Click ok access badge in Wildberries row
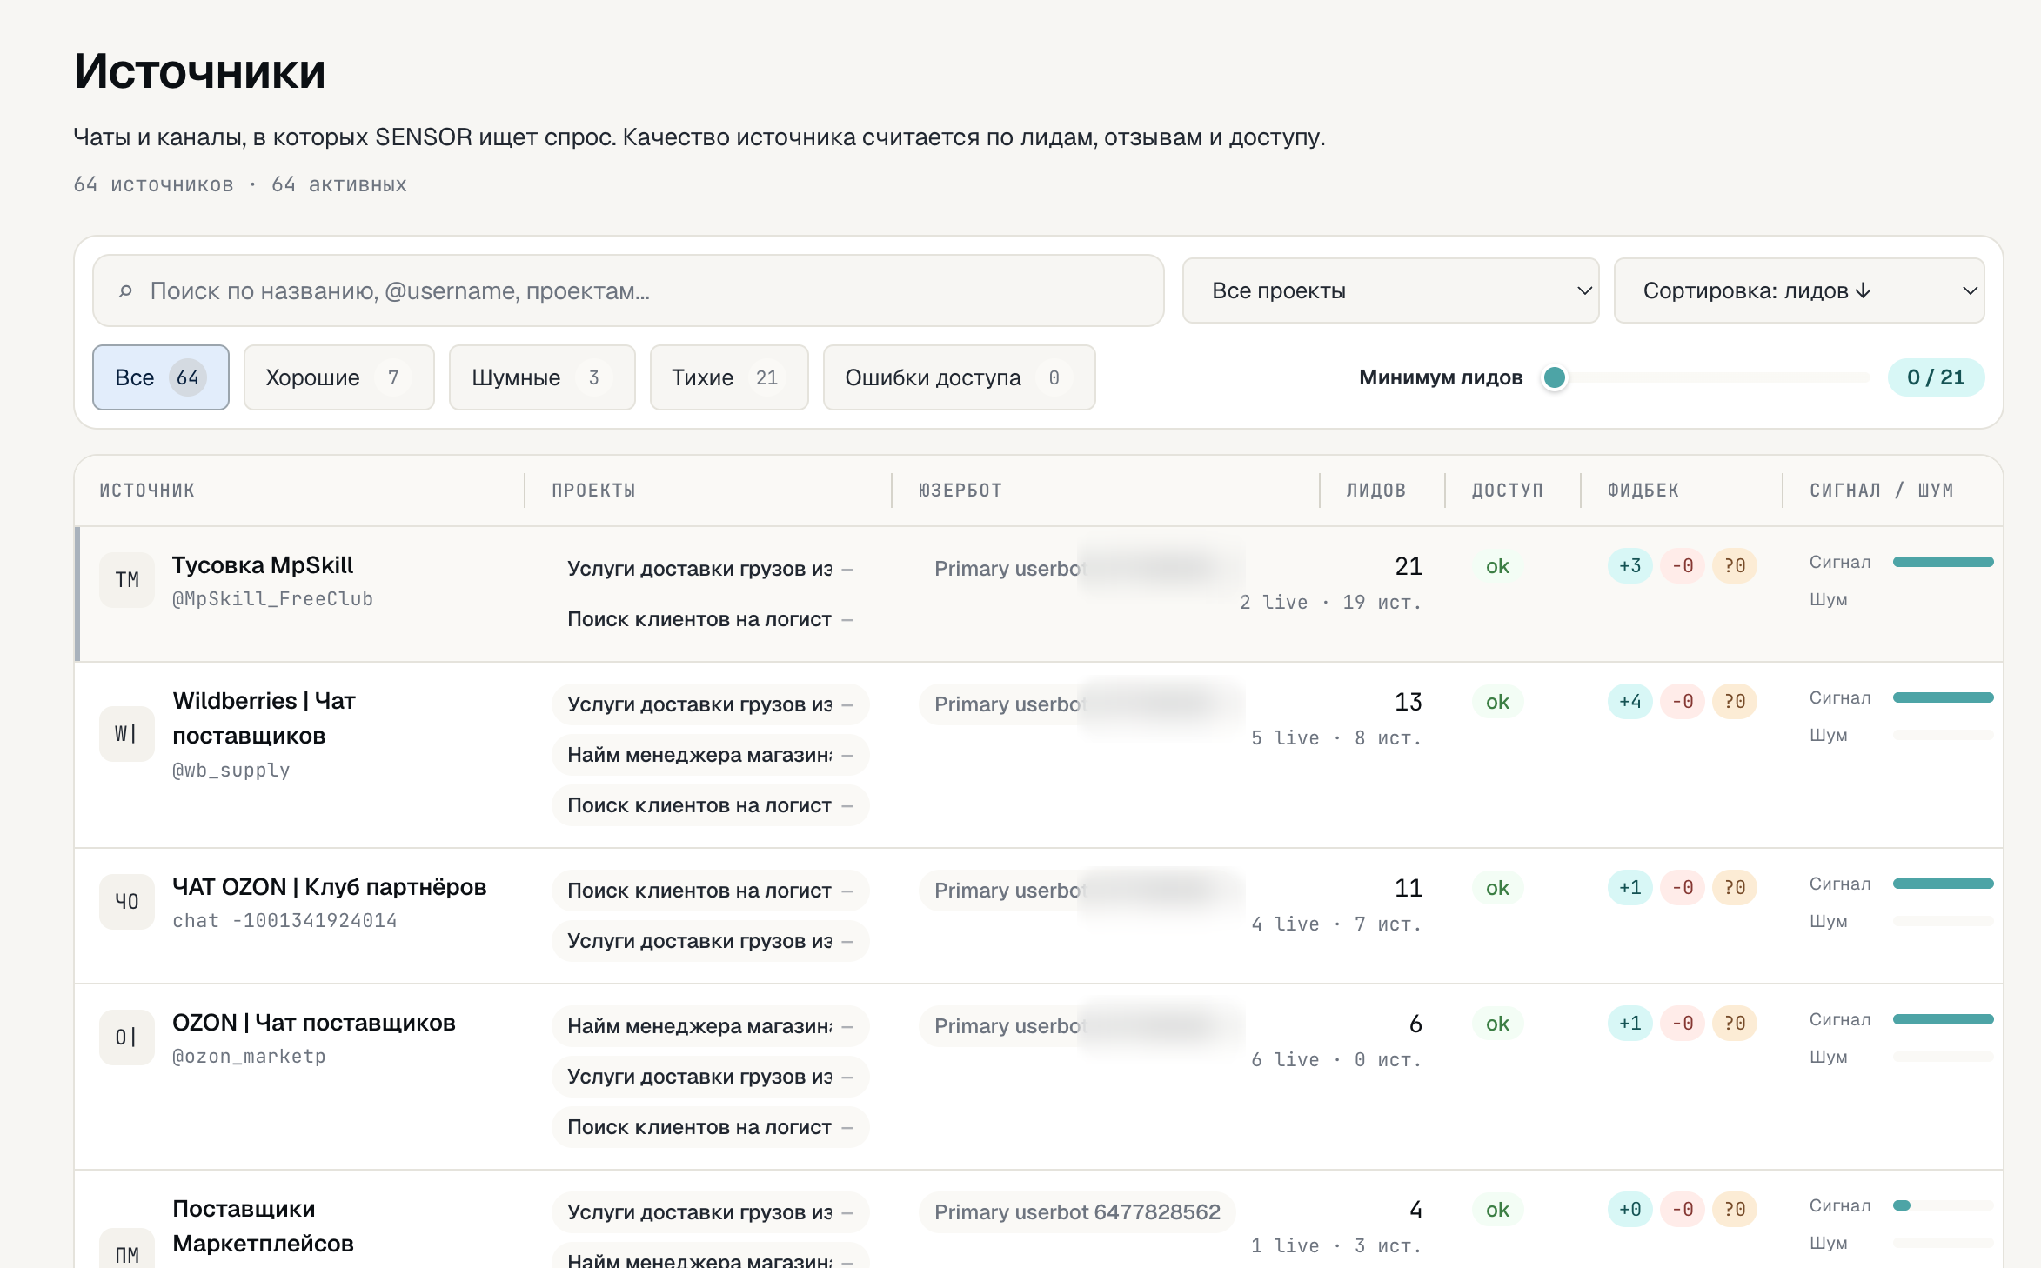Image resolution: width=2041 pixels, height=1268 pixels. click(1497, 702)
